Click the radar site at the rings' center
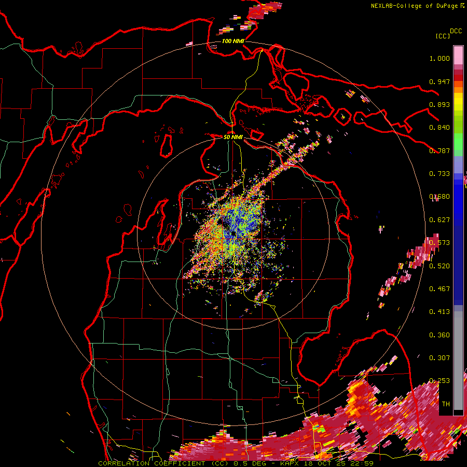 [233, 233]
